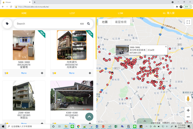The width and height of the screenshot is (193, 129).
Task: Open the LINK menu item
Action: [120, 13]
